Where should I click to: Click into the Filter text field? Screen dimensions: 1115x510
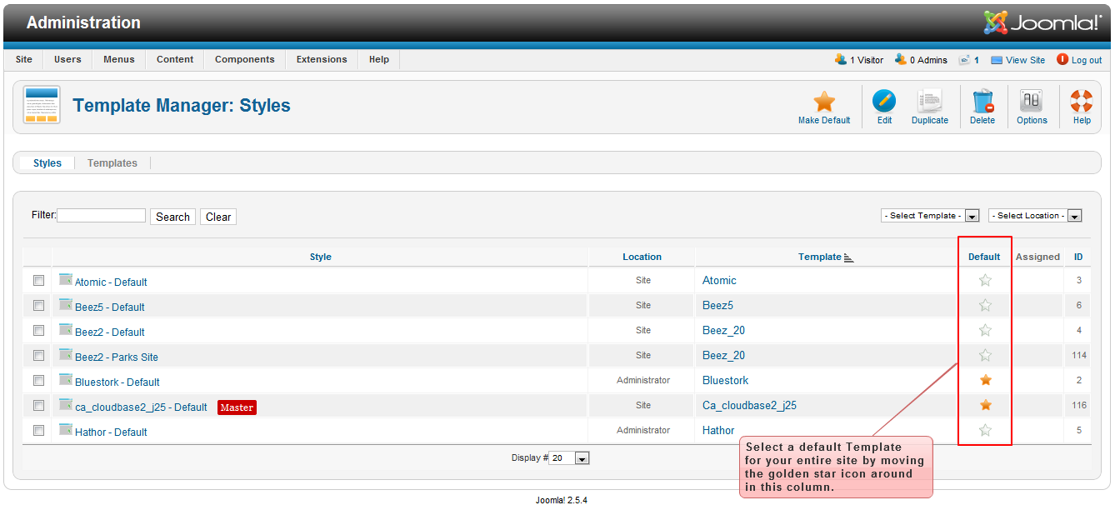[102, 216]
